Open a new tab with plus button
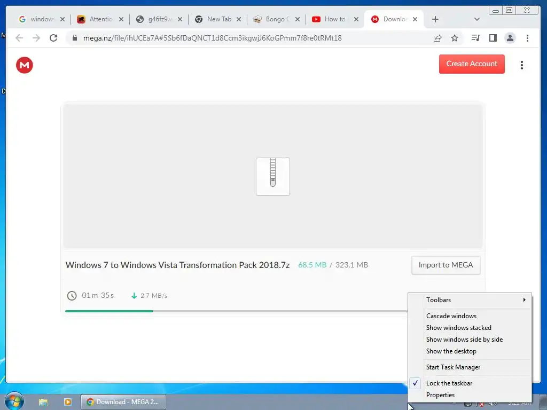Screen dimensions: 547x410 pos(435,19)
